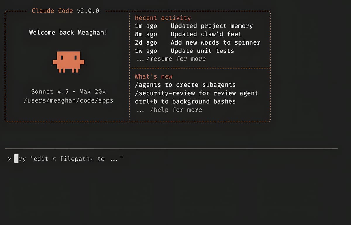Click the "/agents to create subagents" tip

click(x=185, y=85)
